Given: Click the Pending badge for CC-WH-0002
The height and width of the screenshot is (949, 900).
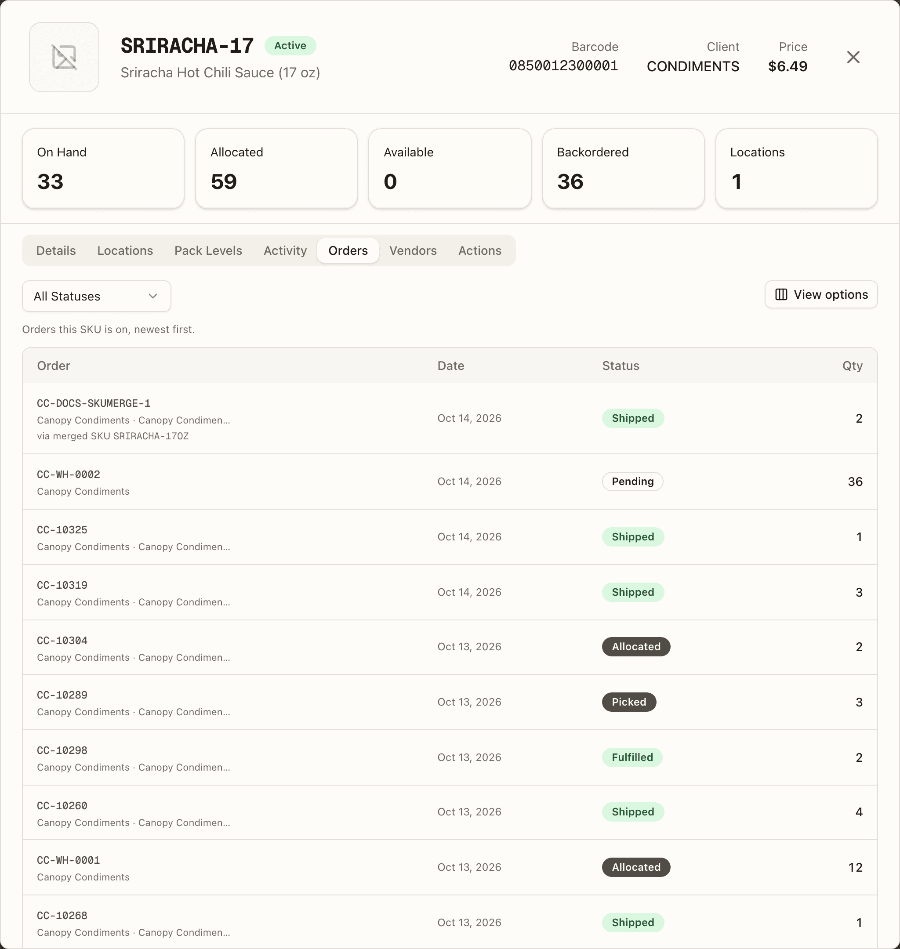Looking at the screenshot, I should pos(632,482).
